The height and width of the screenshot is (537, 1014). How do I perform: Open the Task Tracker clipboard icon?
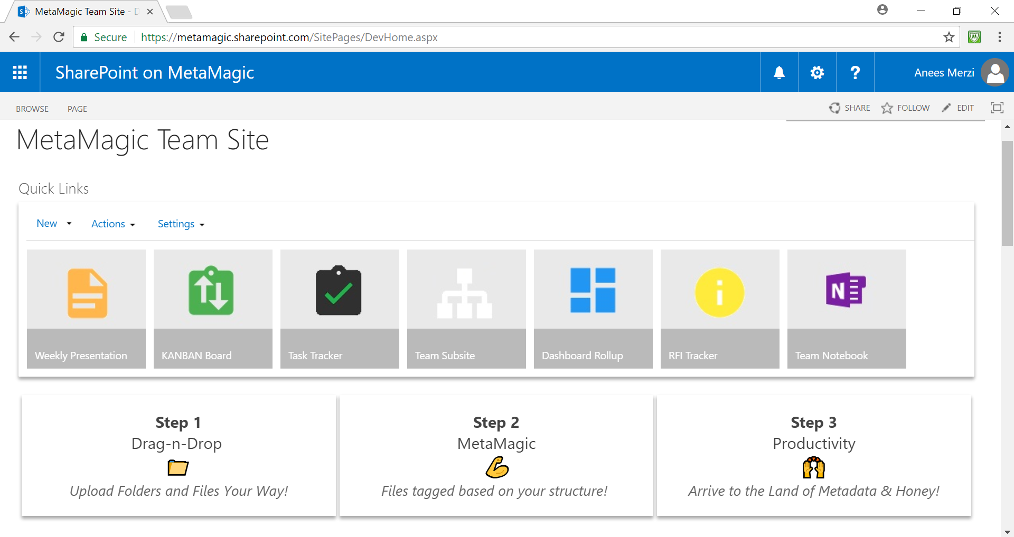[339, 291]
